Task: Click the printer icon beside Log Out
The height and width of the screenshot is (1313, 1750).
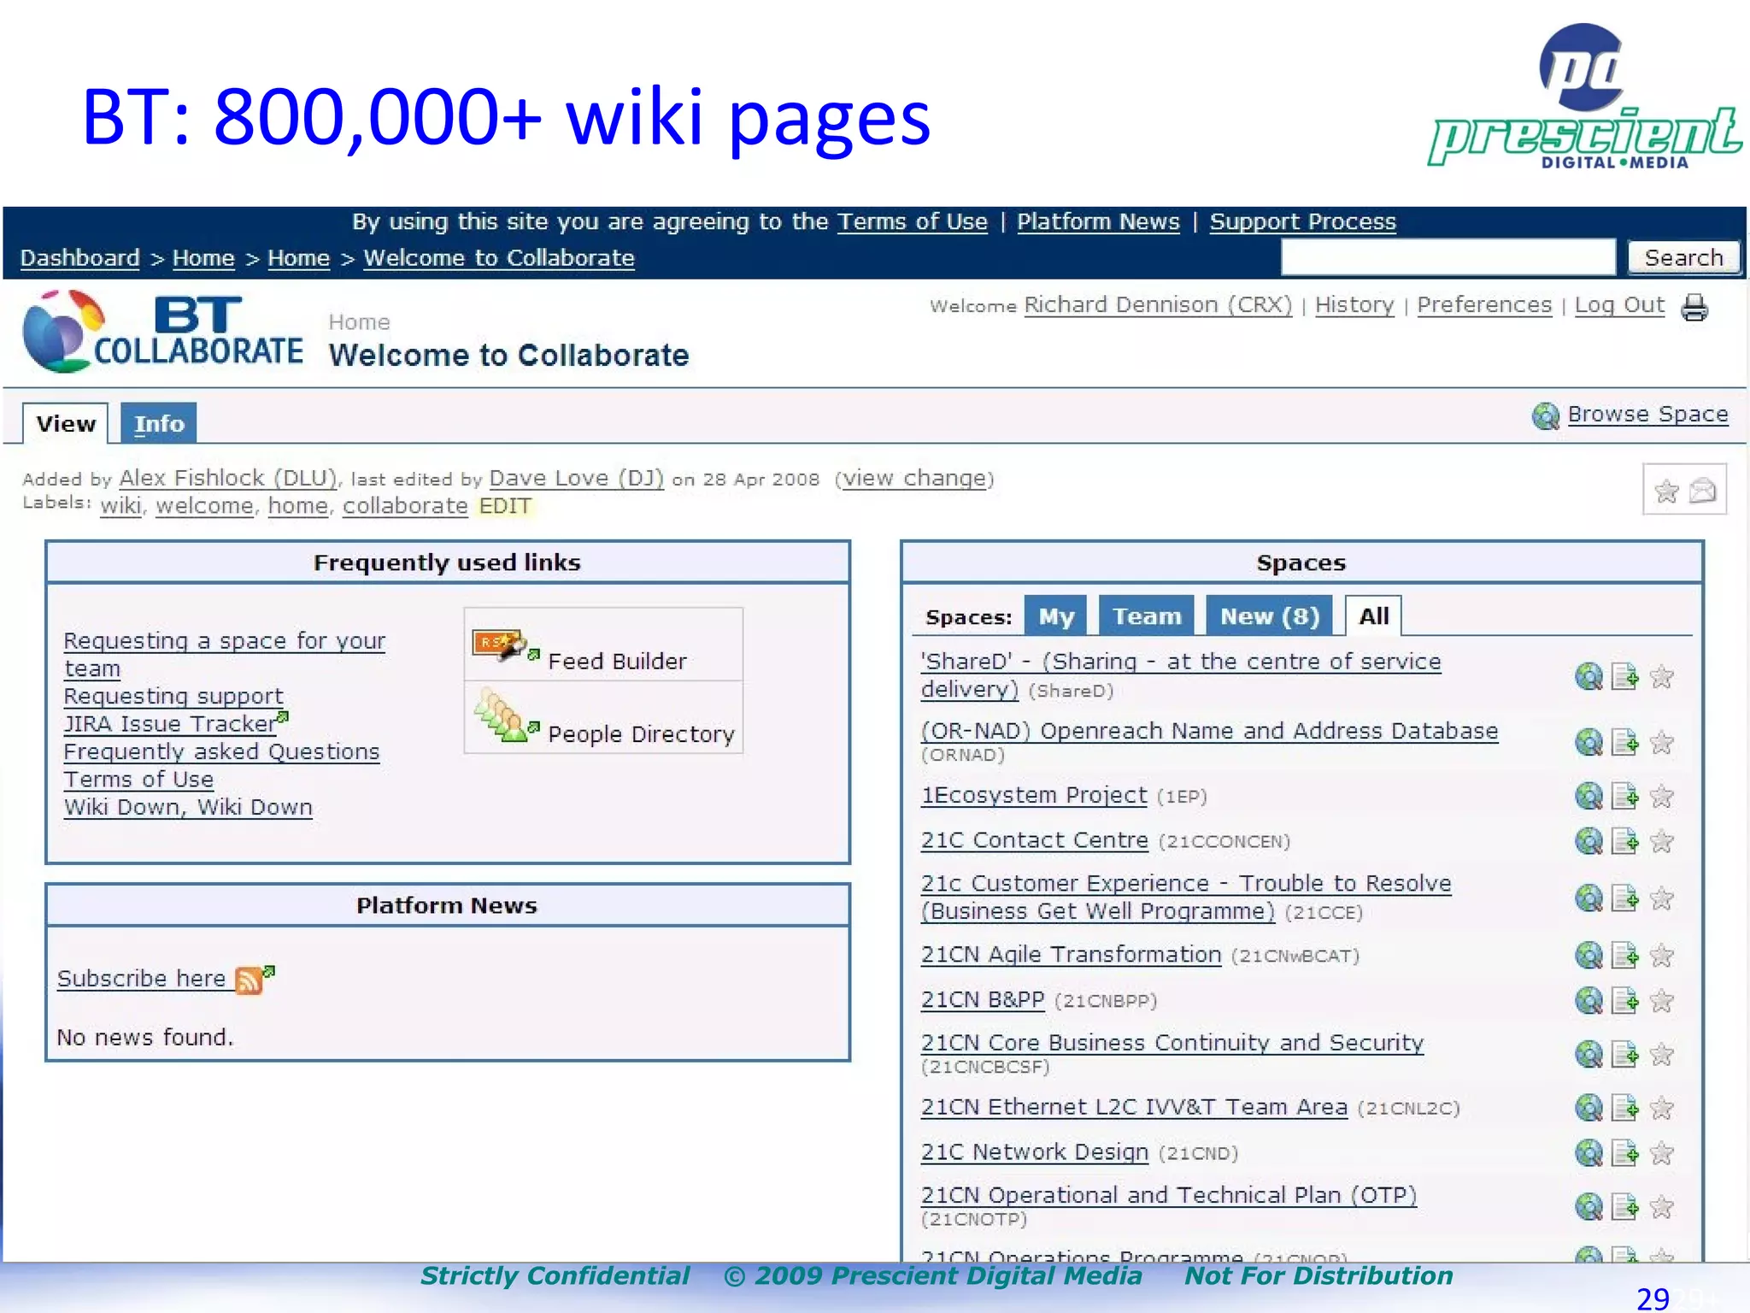Action: coord(1694,307)
